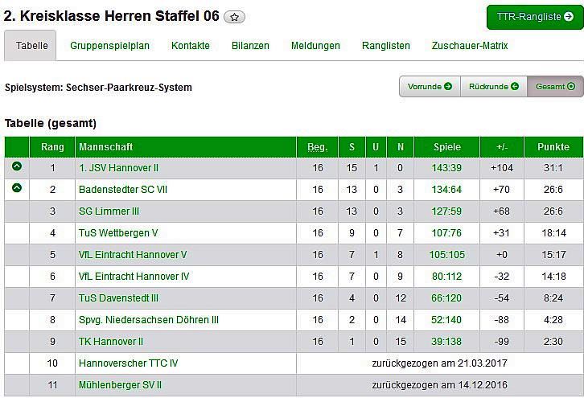Switch to the Vorrunde view
The image size is (584, 398).
click(x=430, y=86)
